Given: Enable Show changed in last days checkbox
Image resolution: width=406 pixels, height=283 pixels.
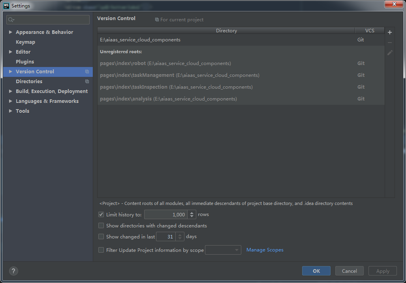Looking at the screenshot, I should pos(101,236).
